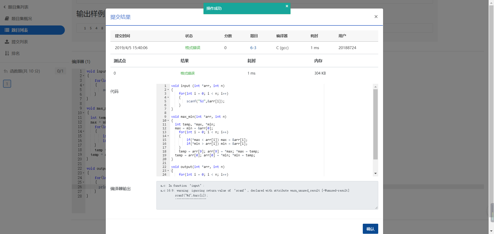494x234 pixels.
Task: Collapse code fold arrow at line 4 in dialog
Action: click(168, 97)
